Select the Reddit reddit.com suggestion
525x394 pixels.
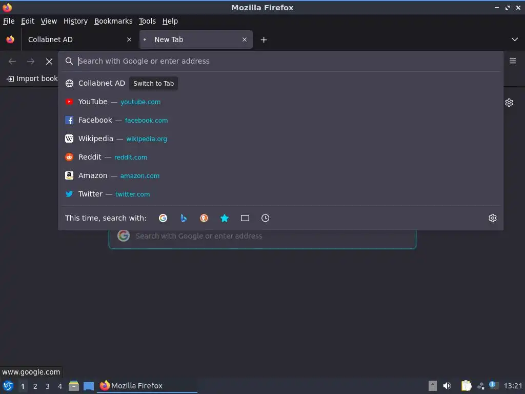[281, 157]
